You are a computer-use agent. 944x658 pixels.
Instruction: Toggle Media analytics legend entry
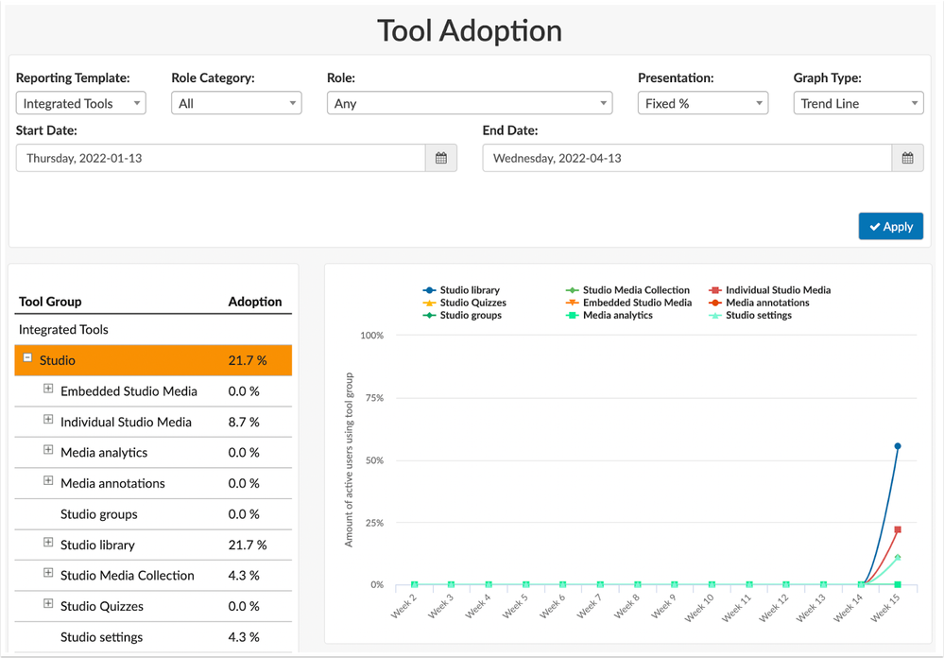[x=609, y=315]
